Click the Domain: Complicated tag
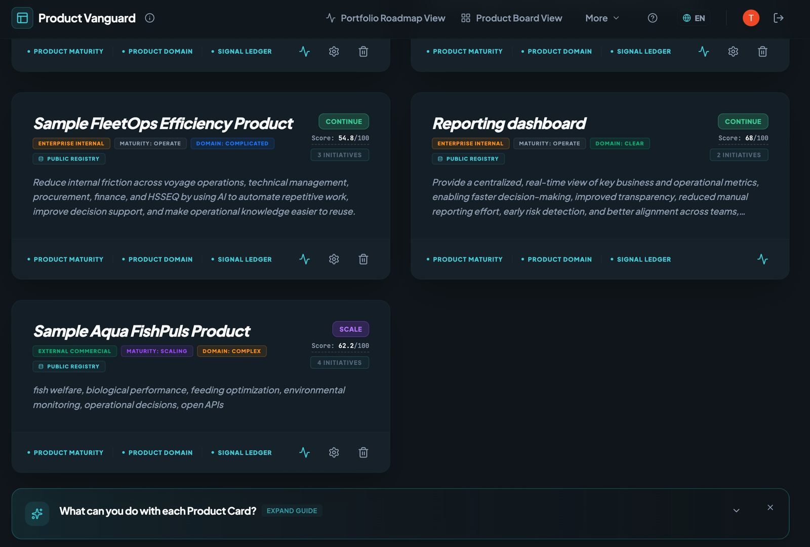This screenshot has height=547, width=810. pyautogui.click(x=232, y=144)
